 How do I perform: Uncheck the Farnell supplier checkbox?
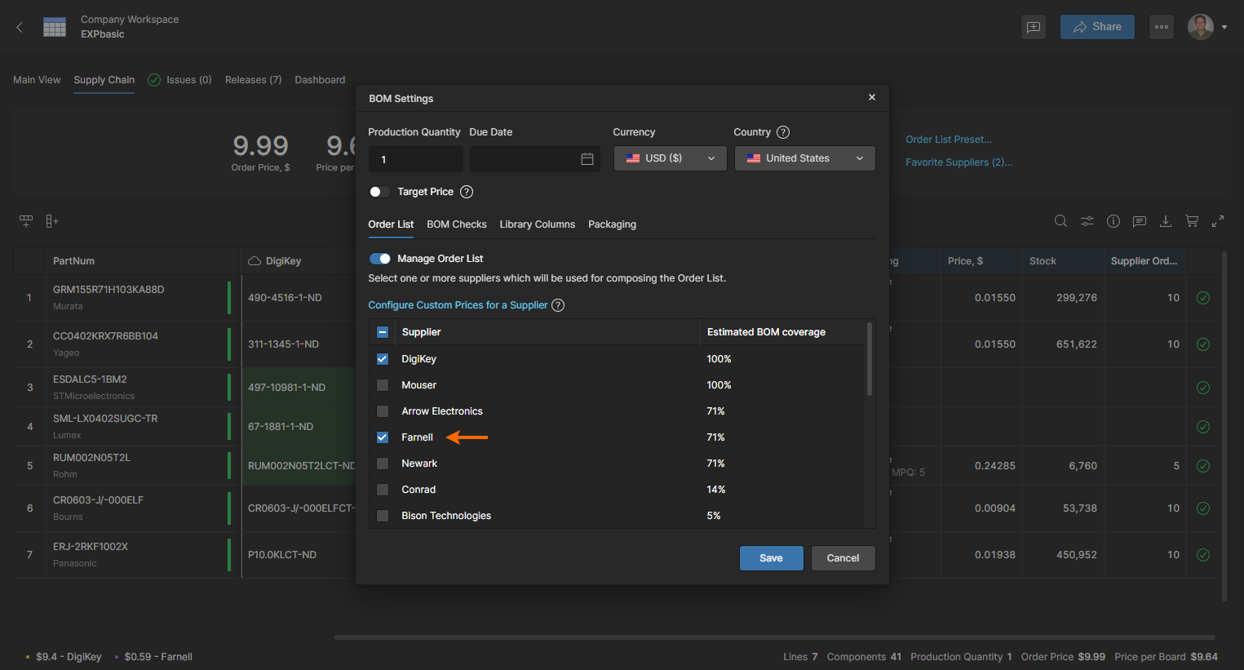click(383, 437)
